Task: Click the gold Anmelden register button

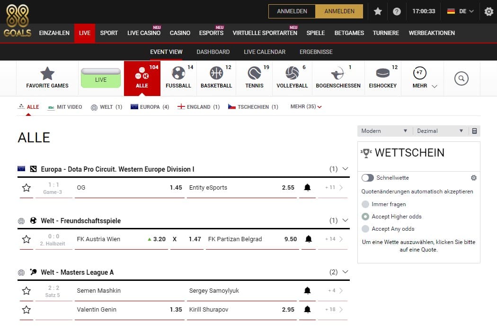Action: 339,11
